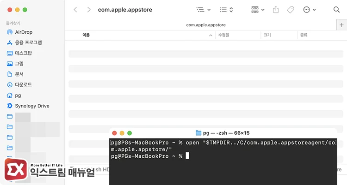Sort by 종류 column
Image resolution: width=347 pixels, height=185 pixels.
[x=304, y=35]
